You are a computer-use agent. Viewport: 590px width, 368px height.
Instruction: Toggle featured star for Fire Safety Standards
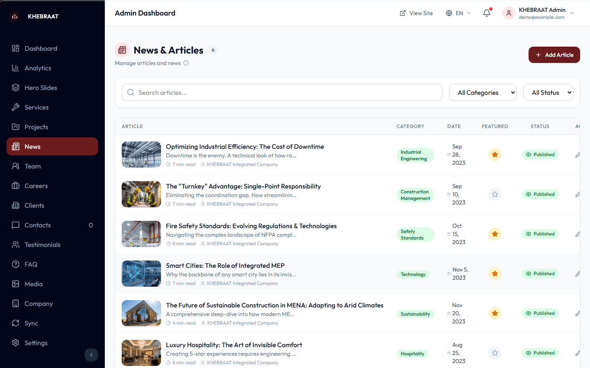click(x=495, y=234)
